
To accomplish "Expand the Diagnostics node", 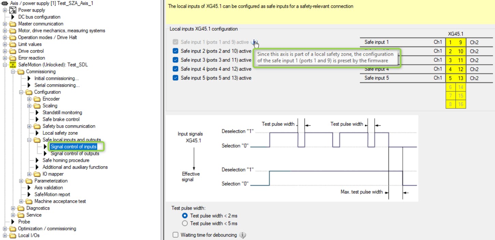I will pos(13,208).
